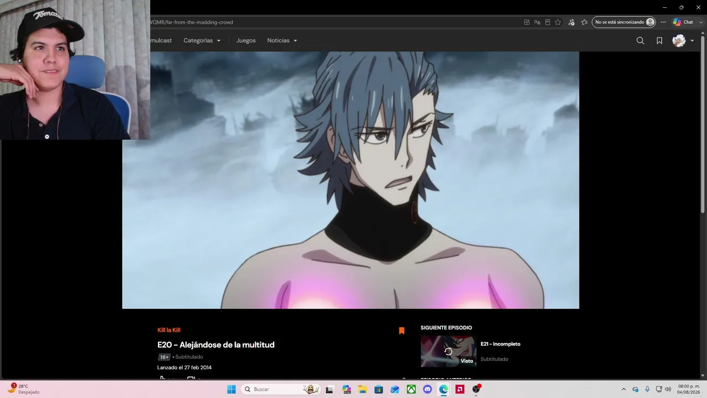
Task: Open the reader view icon in address bar
Action: click(547, 22)
